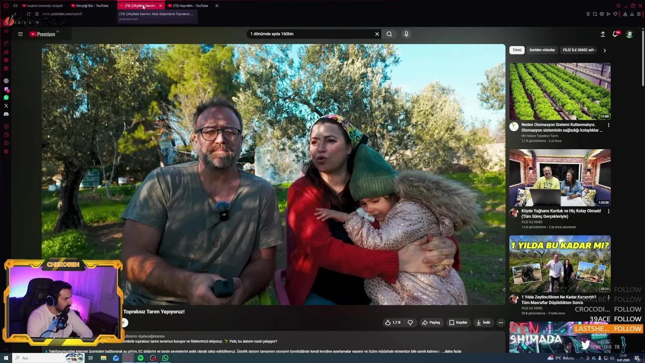Expand description with ...daha fazla
The image size is (645, 363).
pos(451,351)
